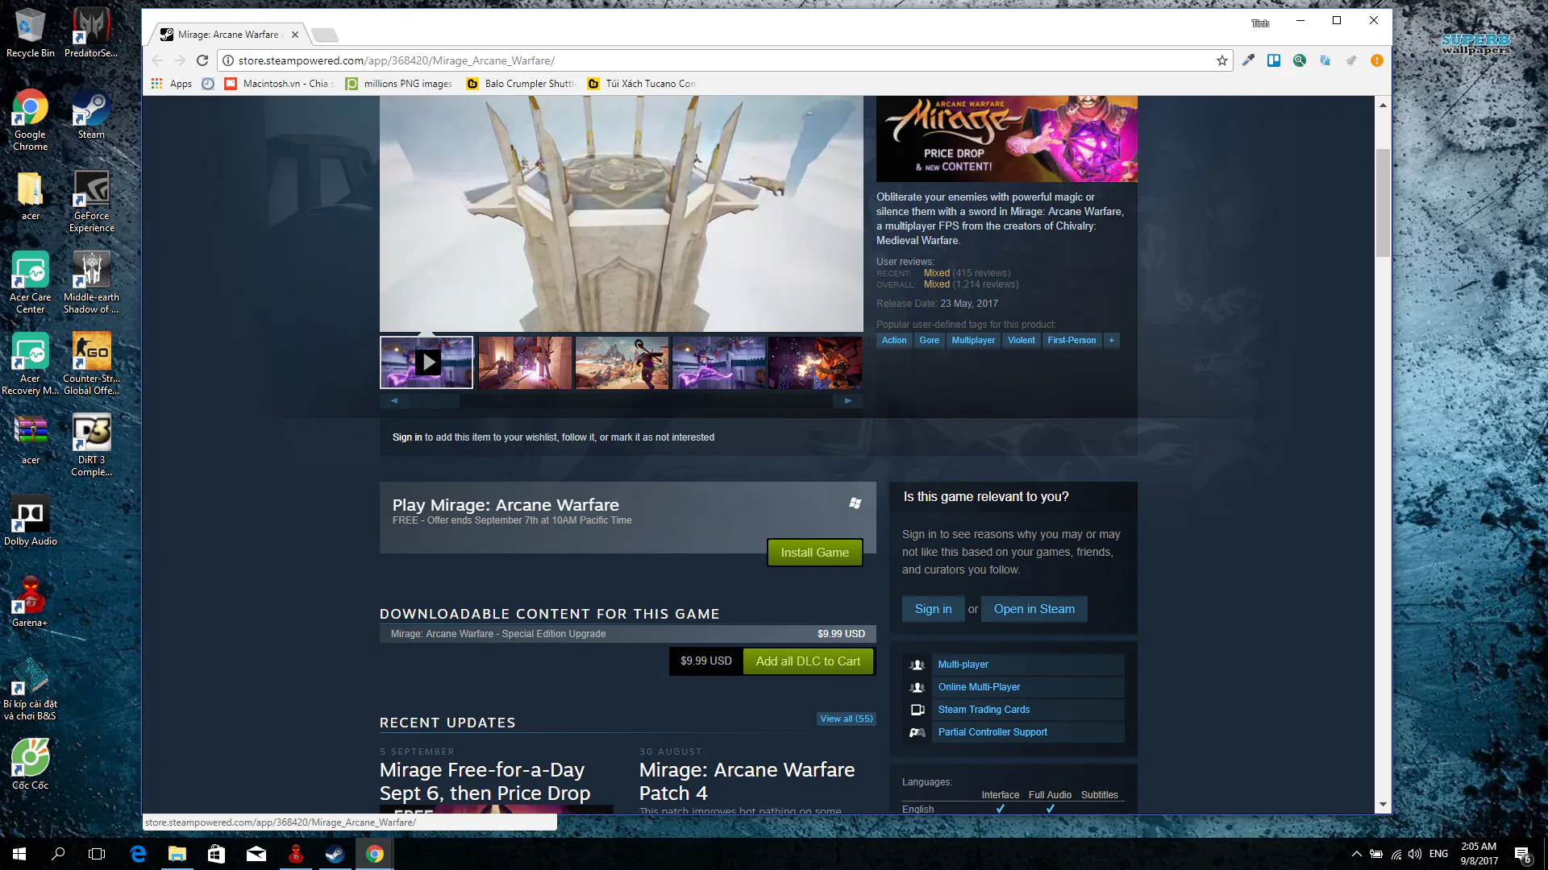Launch Counter-Strike Global Offensive shortcut

[91, 364]
